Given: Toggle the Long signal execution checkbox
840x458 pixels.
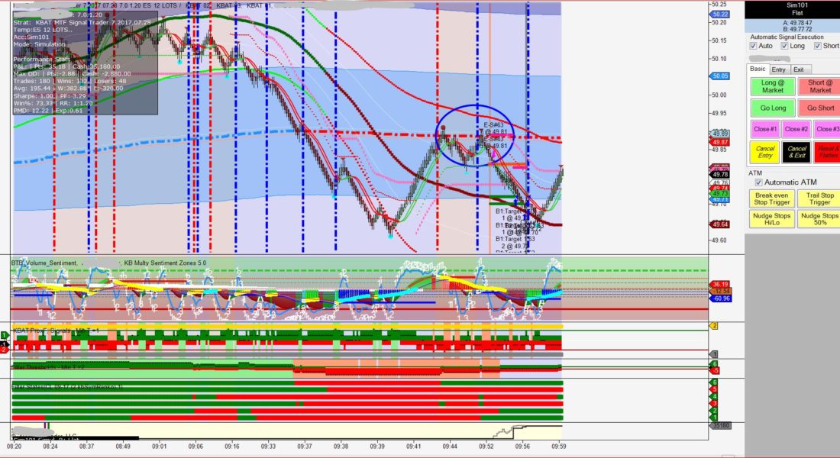Looking at the screenshot, I should (x=783, y=46).
